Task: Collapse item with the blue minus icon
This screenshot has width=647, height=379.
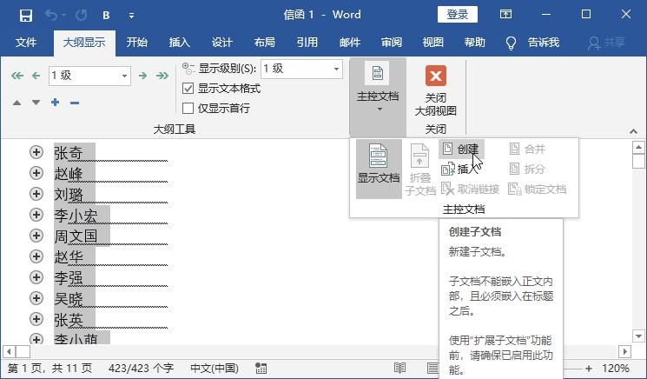Action: [x=75, y=103]
